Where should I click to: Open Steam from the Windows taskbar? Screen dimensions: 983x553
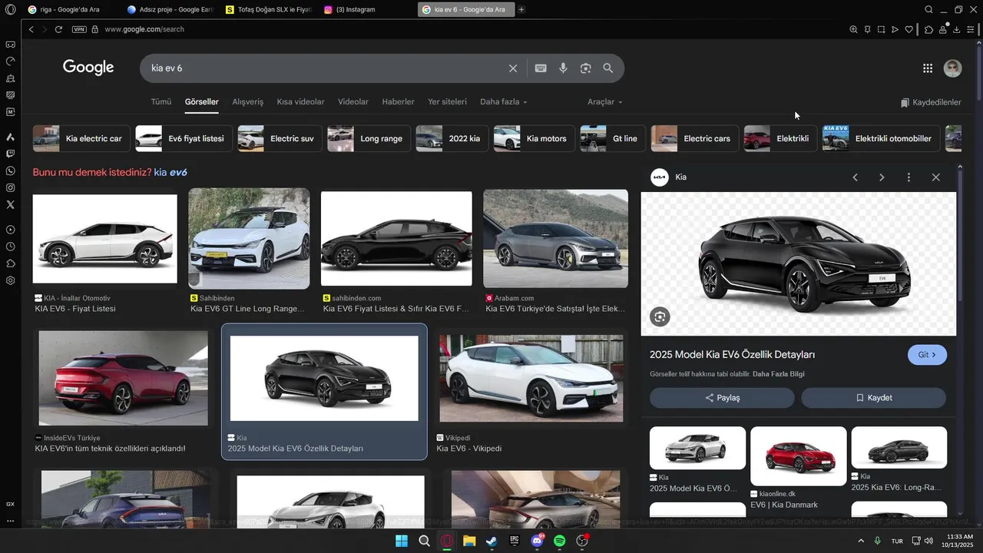pyautogui.click(x=491, y=541)
